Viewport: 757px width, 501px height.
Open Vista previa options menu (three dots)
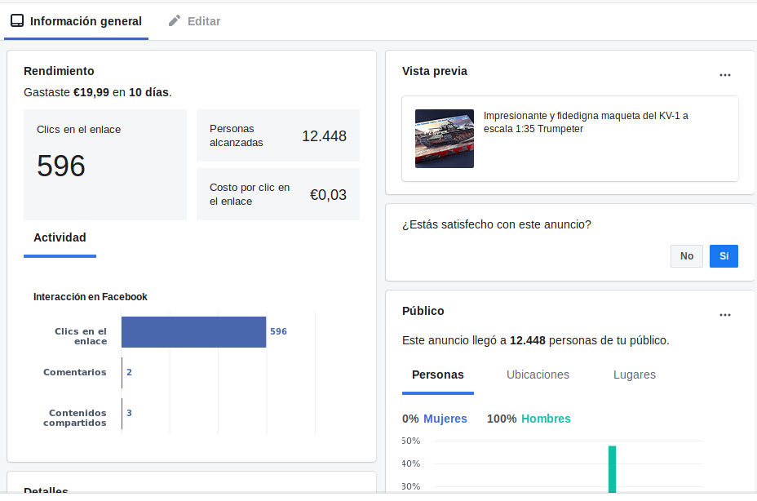(x=724, y=75)
